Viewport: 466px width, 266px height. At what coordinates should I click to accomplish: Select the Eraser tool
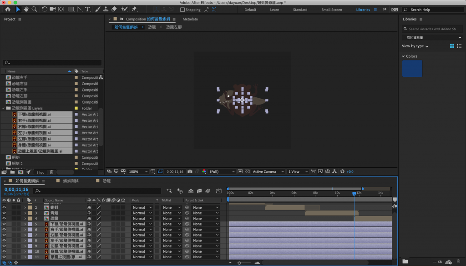(114, 9)
